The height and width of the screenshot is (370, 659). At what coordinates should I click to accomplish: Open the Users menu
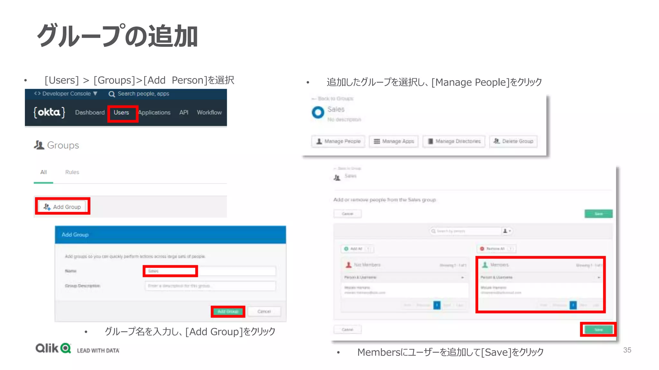click(121, 112)
